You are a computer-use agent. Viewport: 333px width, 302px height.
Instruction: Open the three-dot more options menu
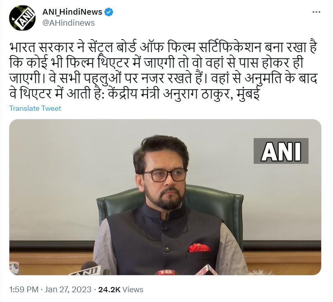[x=316, y=12]
